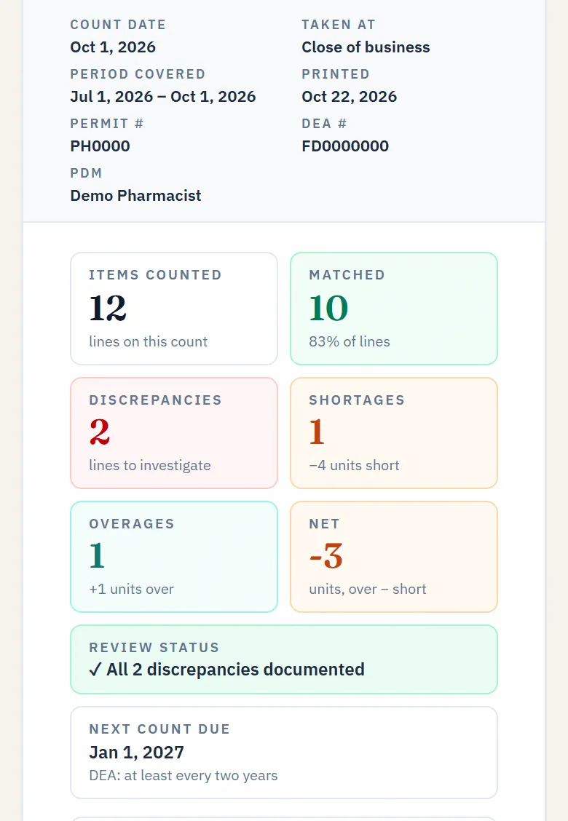Click the printed date Oct 22, 2026

point(350,97)
